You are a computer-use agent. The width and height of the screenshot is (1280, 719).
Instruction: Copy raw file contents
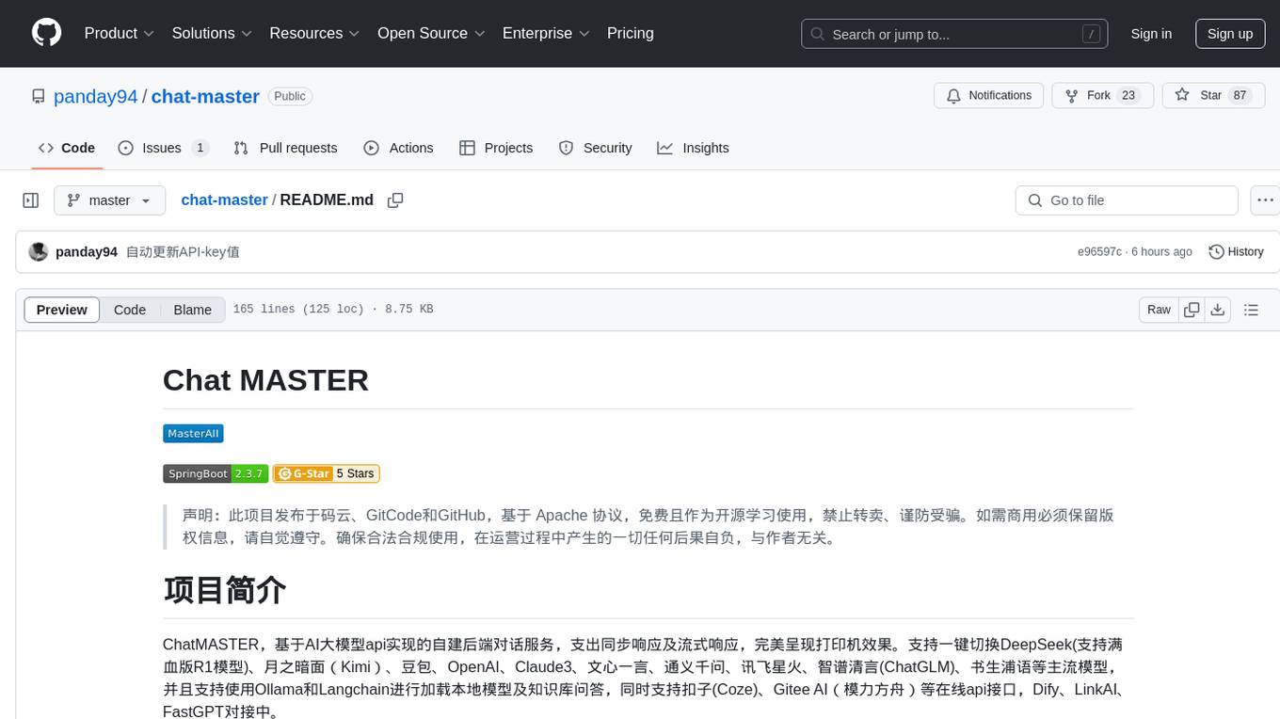(1192, 310)
